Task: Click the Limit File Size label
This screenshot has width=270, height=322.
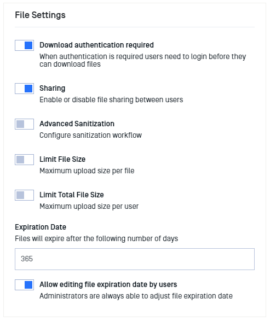Action: coord(62,159)
